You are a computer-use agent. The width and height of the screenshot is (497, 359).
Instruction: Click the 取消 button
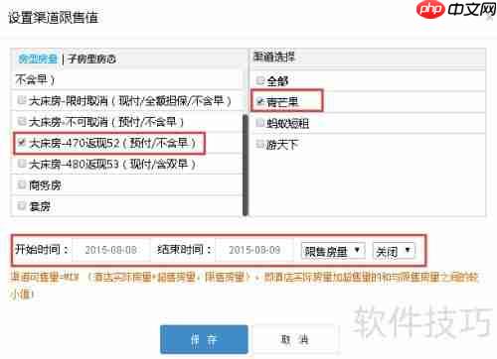point(294,339)
